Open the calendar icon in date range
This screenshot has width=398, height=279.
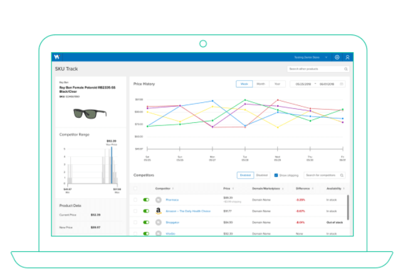(342, 84)
